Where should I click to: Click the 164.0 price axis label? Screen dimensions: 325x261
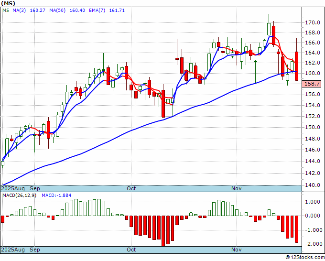pyautogui.click(x=313, y=53)
